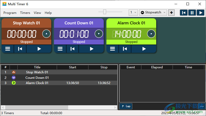The height and width of the screenshot is (116, 206).
Task: Open the View menu
Action: pos(37,13)
